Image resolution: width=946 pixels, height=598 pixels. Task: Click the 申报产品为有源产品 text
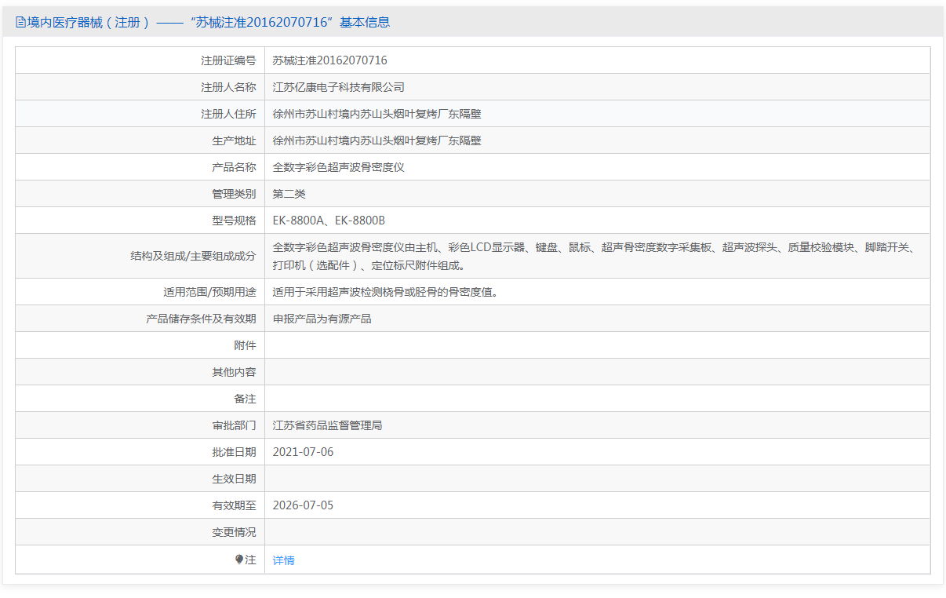click(322, 319)
